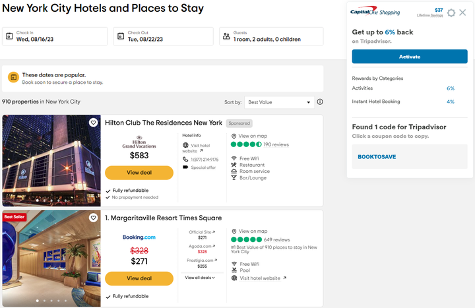The height and width of the screenshot is (308, 475).
Task: Open Capital One Shopping settings gear
Action: [x=451, y=13]
